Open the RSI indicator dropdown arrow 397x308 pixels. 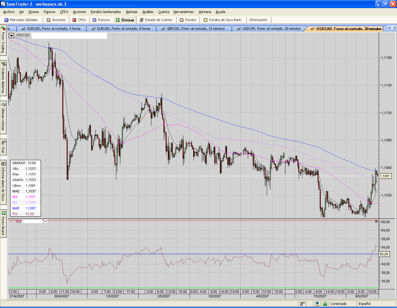[46, 222]
